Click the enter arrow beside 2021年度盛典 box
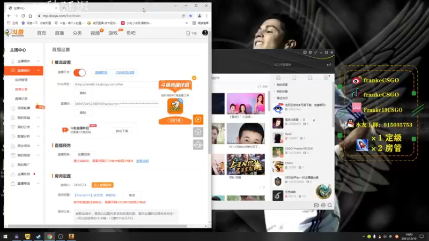The height and width of the screenshot is (241, 429). [x=329, y=64]
